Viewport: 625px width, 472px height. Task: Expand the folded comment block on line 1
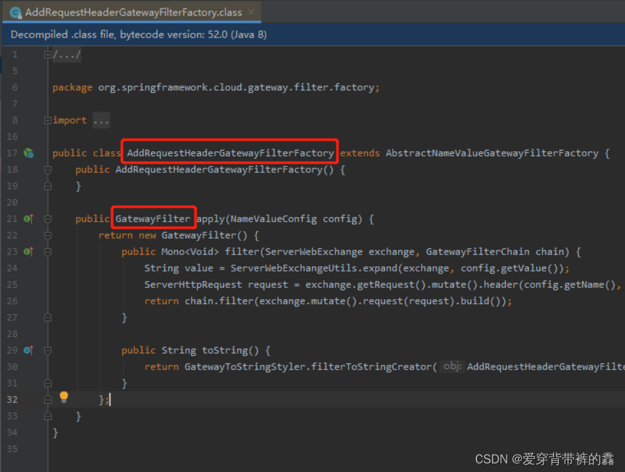click(47, 55)
